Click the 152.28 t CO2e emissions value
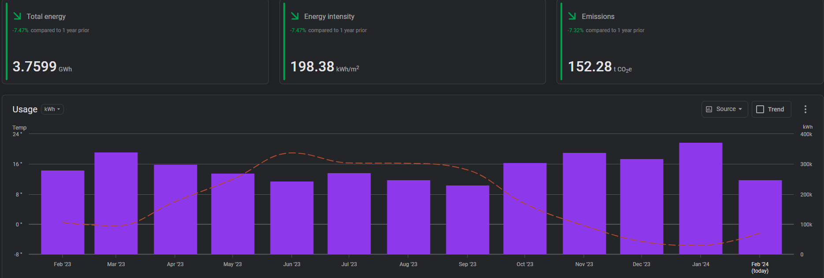Screen dimensions: 824x278 point(600,67)
